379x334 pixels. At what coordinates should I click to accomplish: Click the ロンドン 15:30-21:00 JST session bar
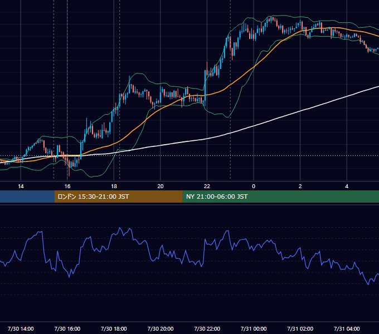(118, 197)
